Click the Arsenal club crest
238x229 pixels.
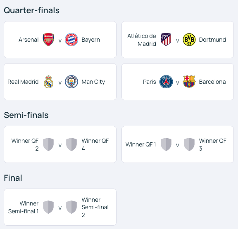coord(48,40)
